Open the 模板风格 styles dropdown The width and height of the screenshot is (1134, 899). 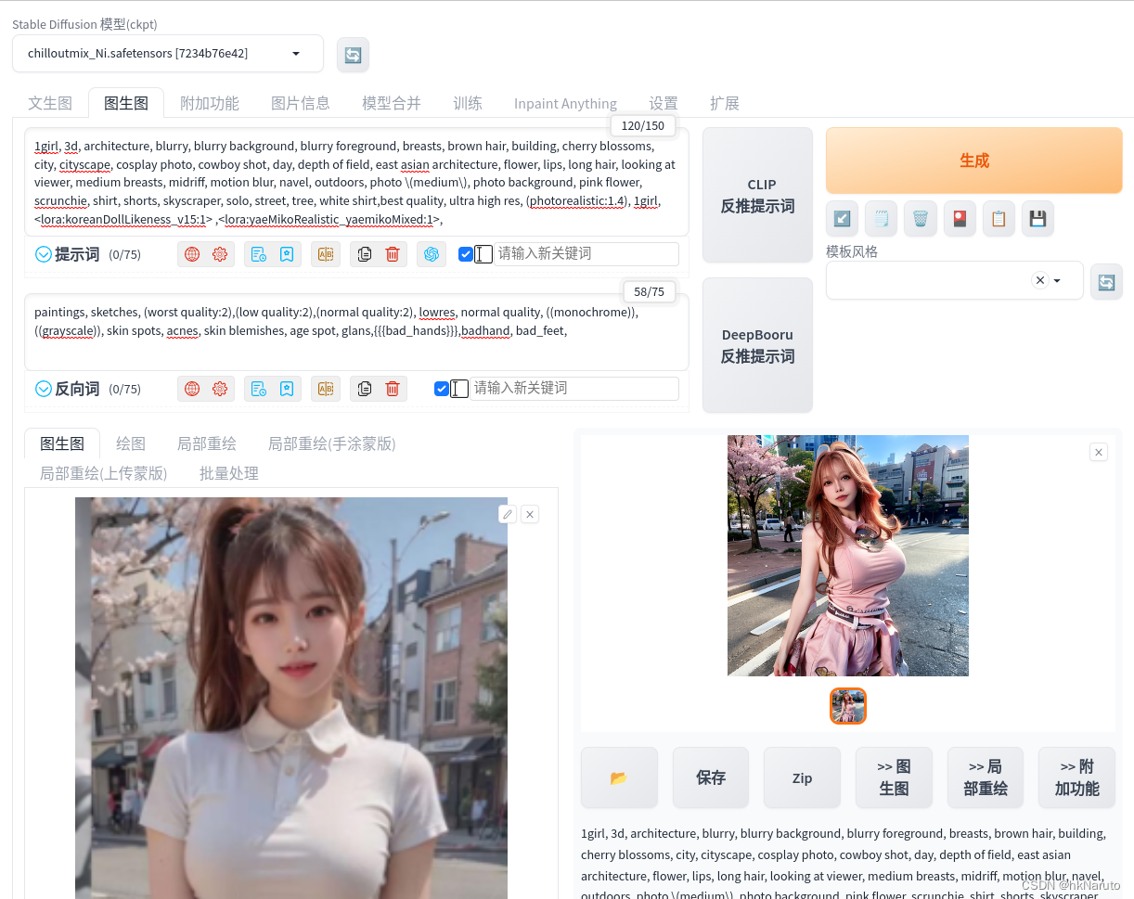[1057, 279]
